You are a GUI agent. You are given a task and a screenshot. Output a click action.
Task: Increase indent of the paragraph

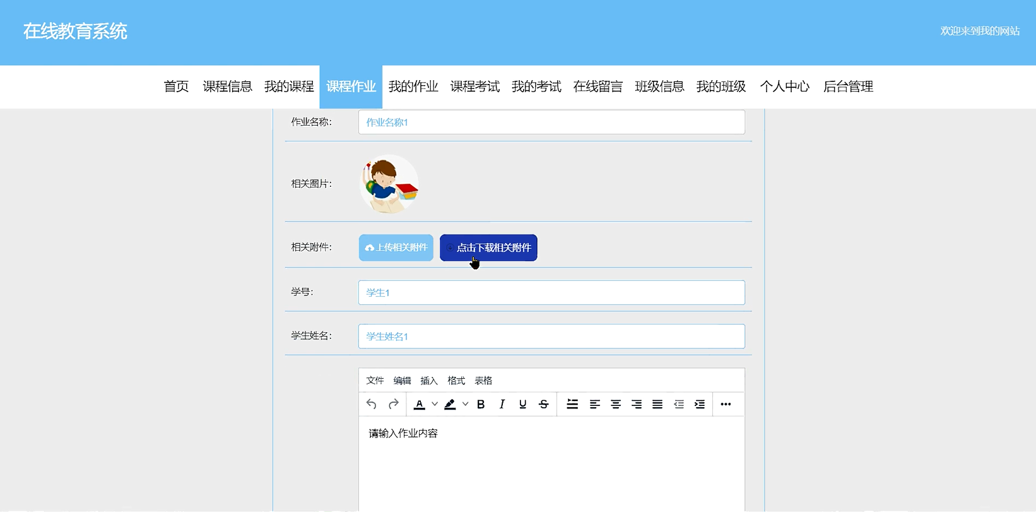[700, 404]
